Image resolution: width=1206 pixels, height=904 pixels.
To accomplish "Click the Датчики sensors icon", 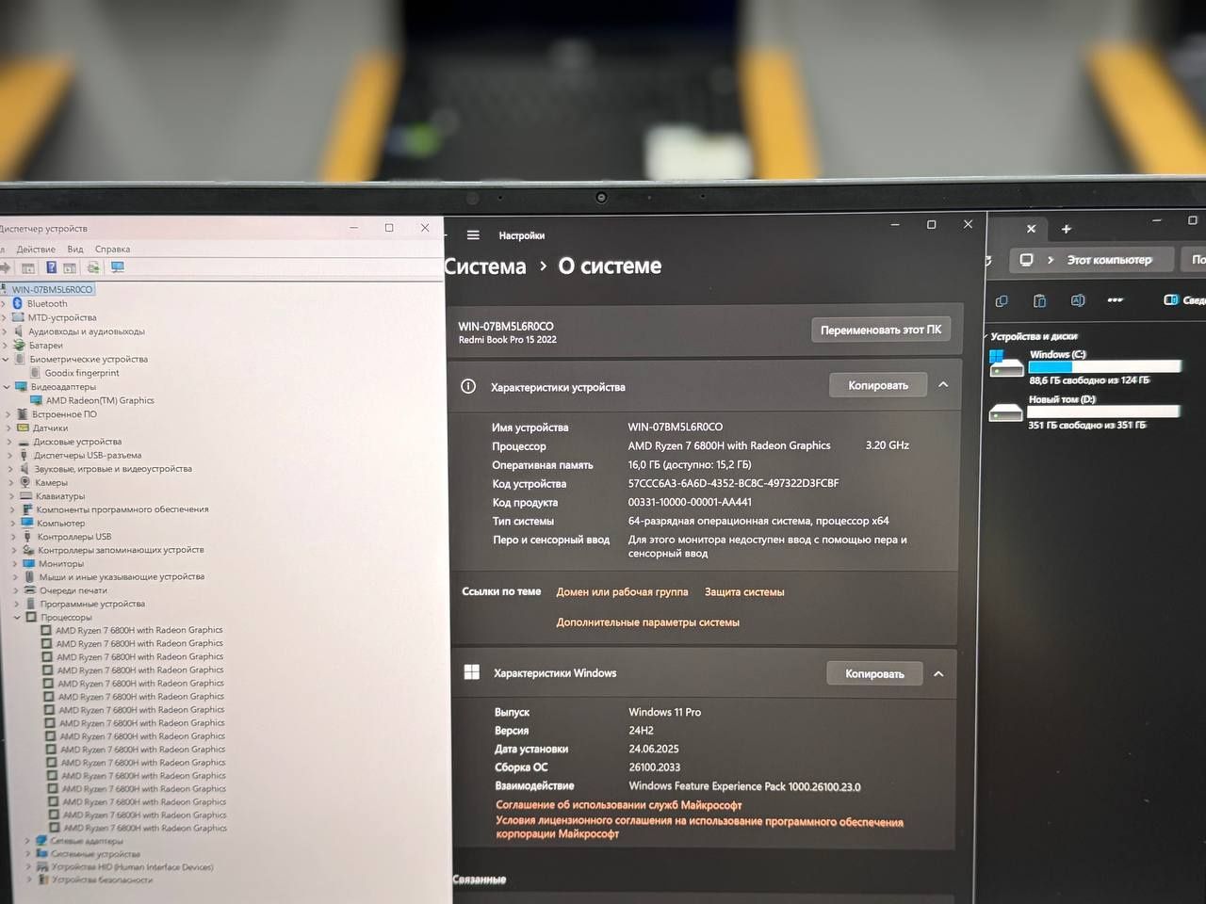I will [x=24, y=428].
